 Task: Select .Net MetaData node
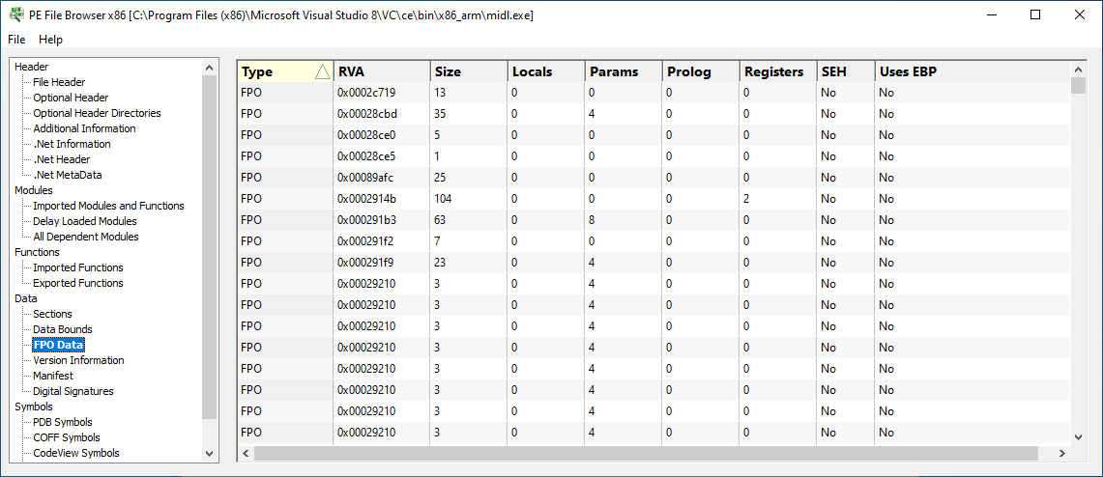point(66,175)
